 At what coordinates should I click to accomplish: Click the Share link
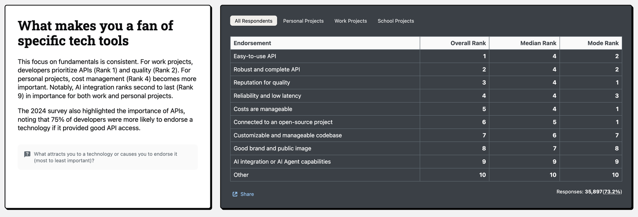[x=247, y=194]
